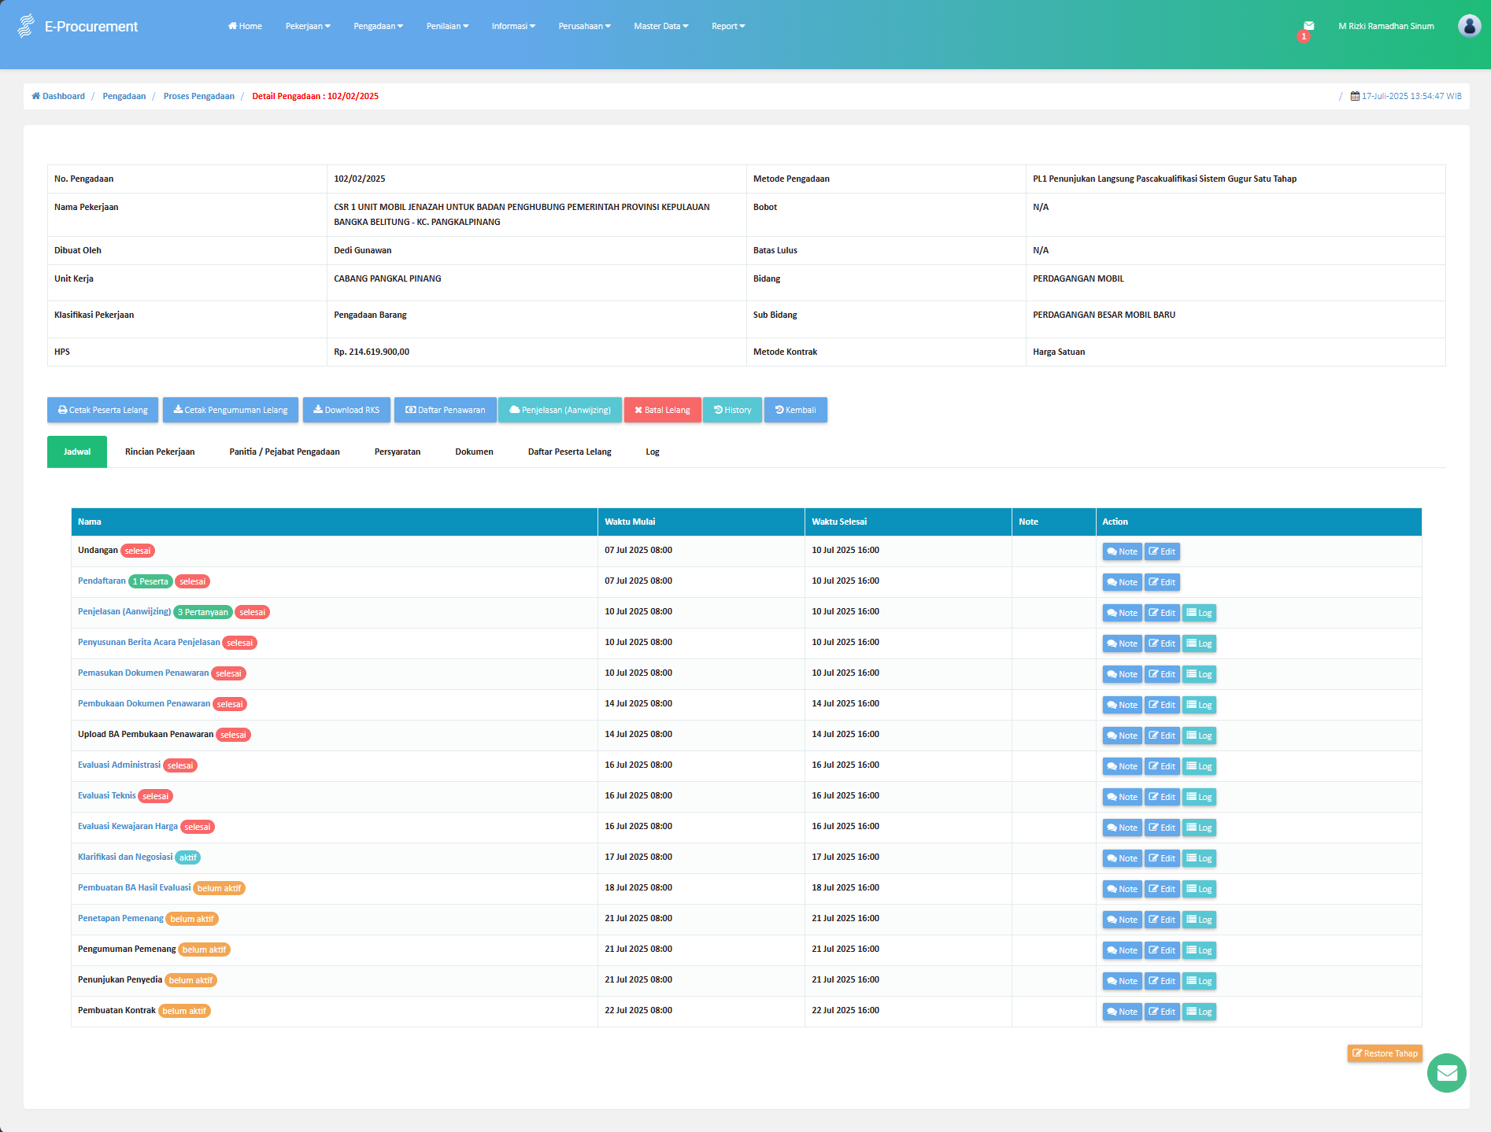This screenshot has height=1132, width=1491.
Task: Open the Evaluasi Administrasi stage link
Action: pos(119,765)
